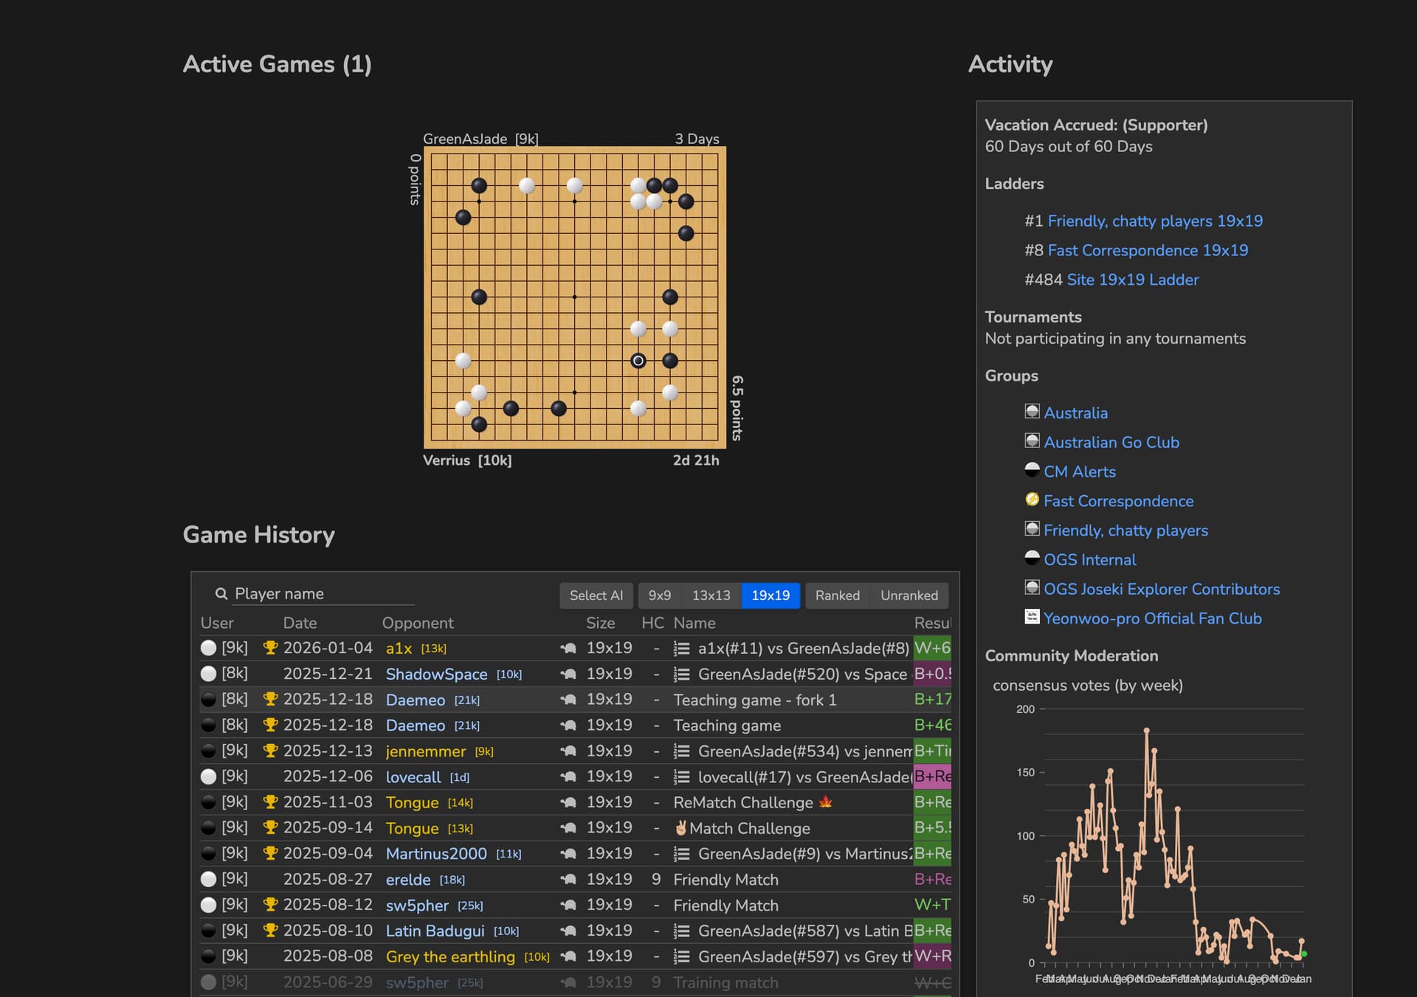The image size is (1417, 997).
Task: Filter history by Unranked games
Action: [909, 596]
